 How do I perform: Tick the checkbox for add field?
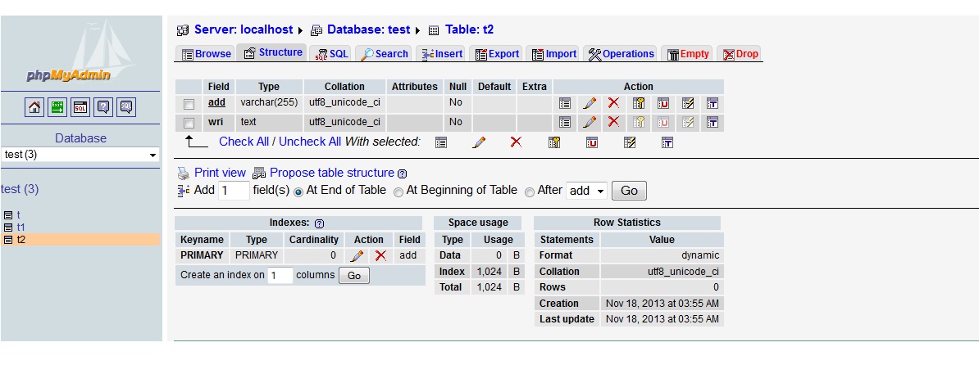(x=189, y=104)
